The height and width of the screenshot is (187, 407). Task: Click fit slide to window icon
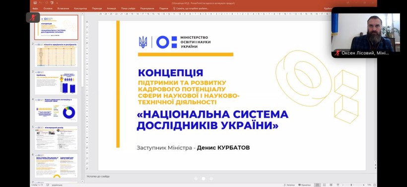click(x=375, y=185)
